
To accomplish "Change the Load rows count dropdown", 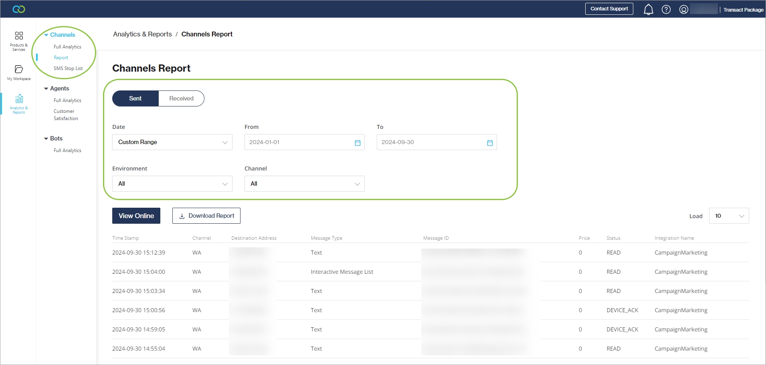I will 728,216.
